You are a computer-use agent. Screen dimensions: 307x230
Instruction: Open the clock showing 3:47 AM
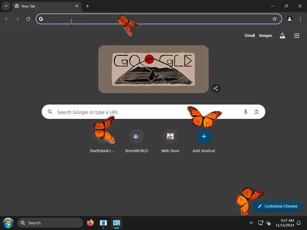click(x=285, y=223)
